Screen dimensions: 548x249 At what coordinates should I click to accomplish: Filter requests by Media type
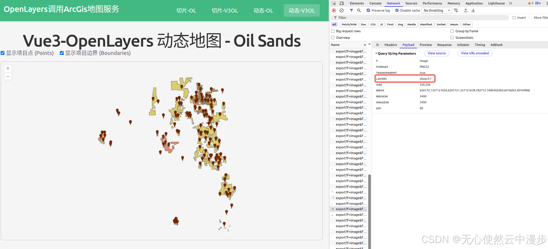(411, 24)
